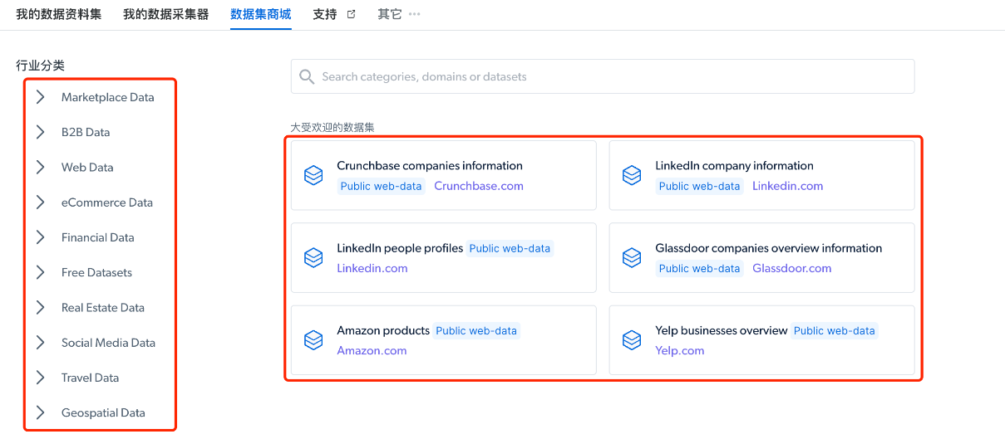Focus the search categories input field
Image resolution: width=1005 pixels, height=439 pixels.
tap(603, 76)
